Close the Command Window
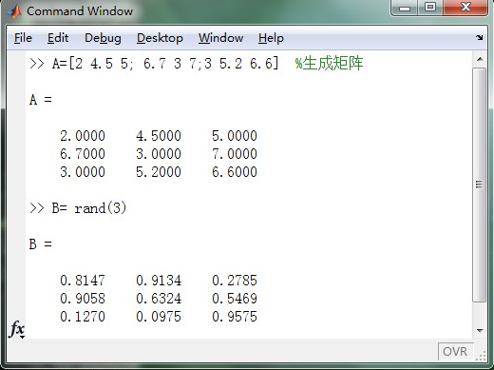Screen dimensions: 494x370 coord(465,8)
